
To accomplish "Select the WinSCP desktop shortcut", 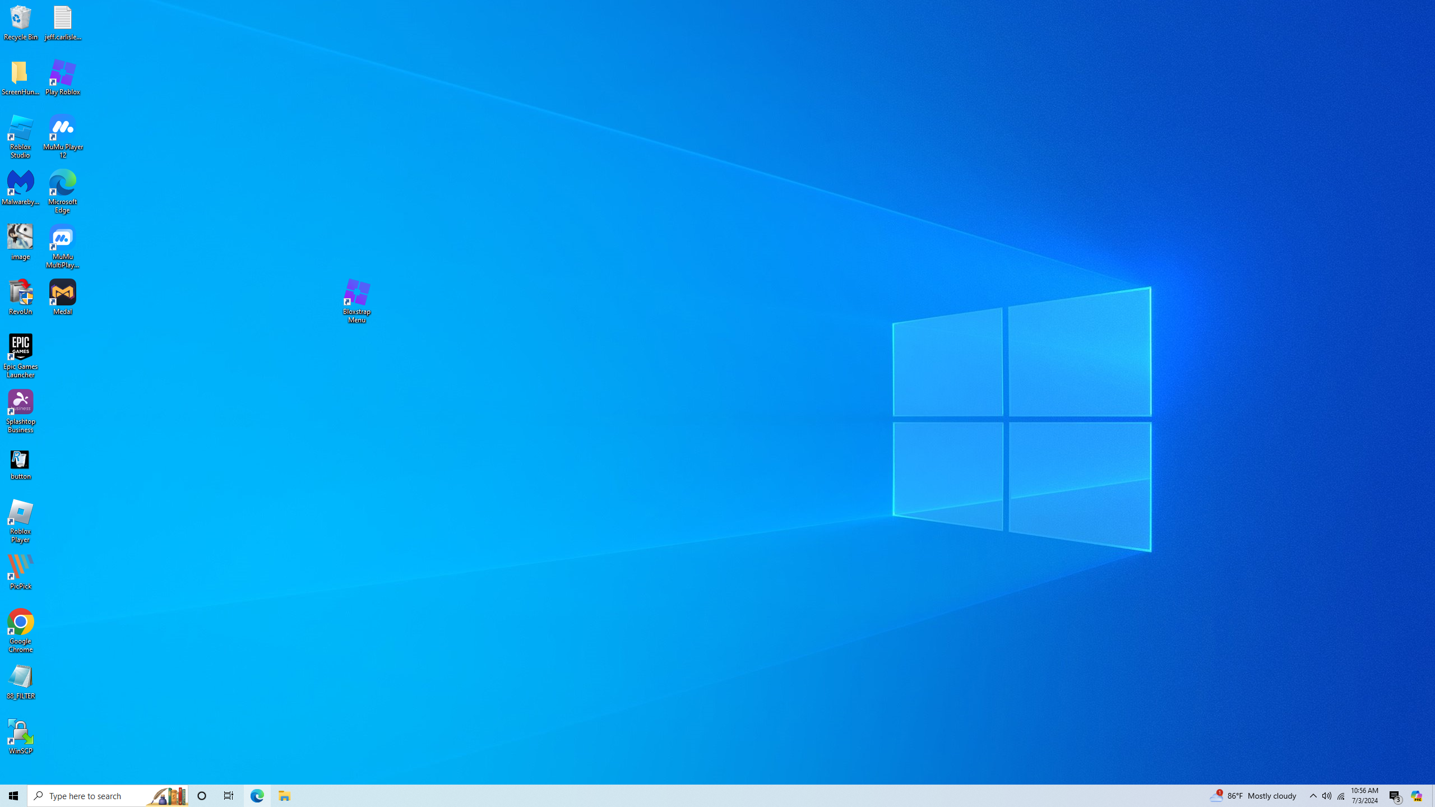I will click(21, 736).
